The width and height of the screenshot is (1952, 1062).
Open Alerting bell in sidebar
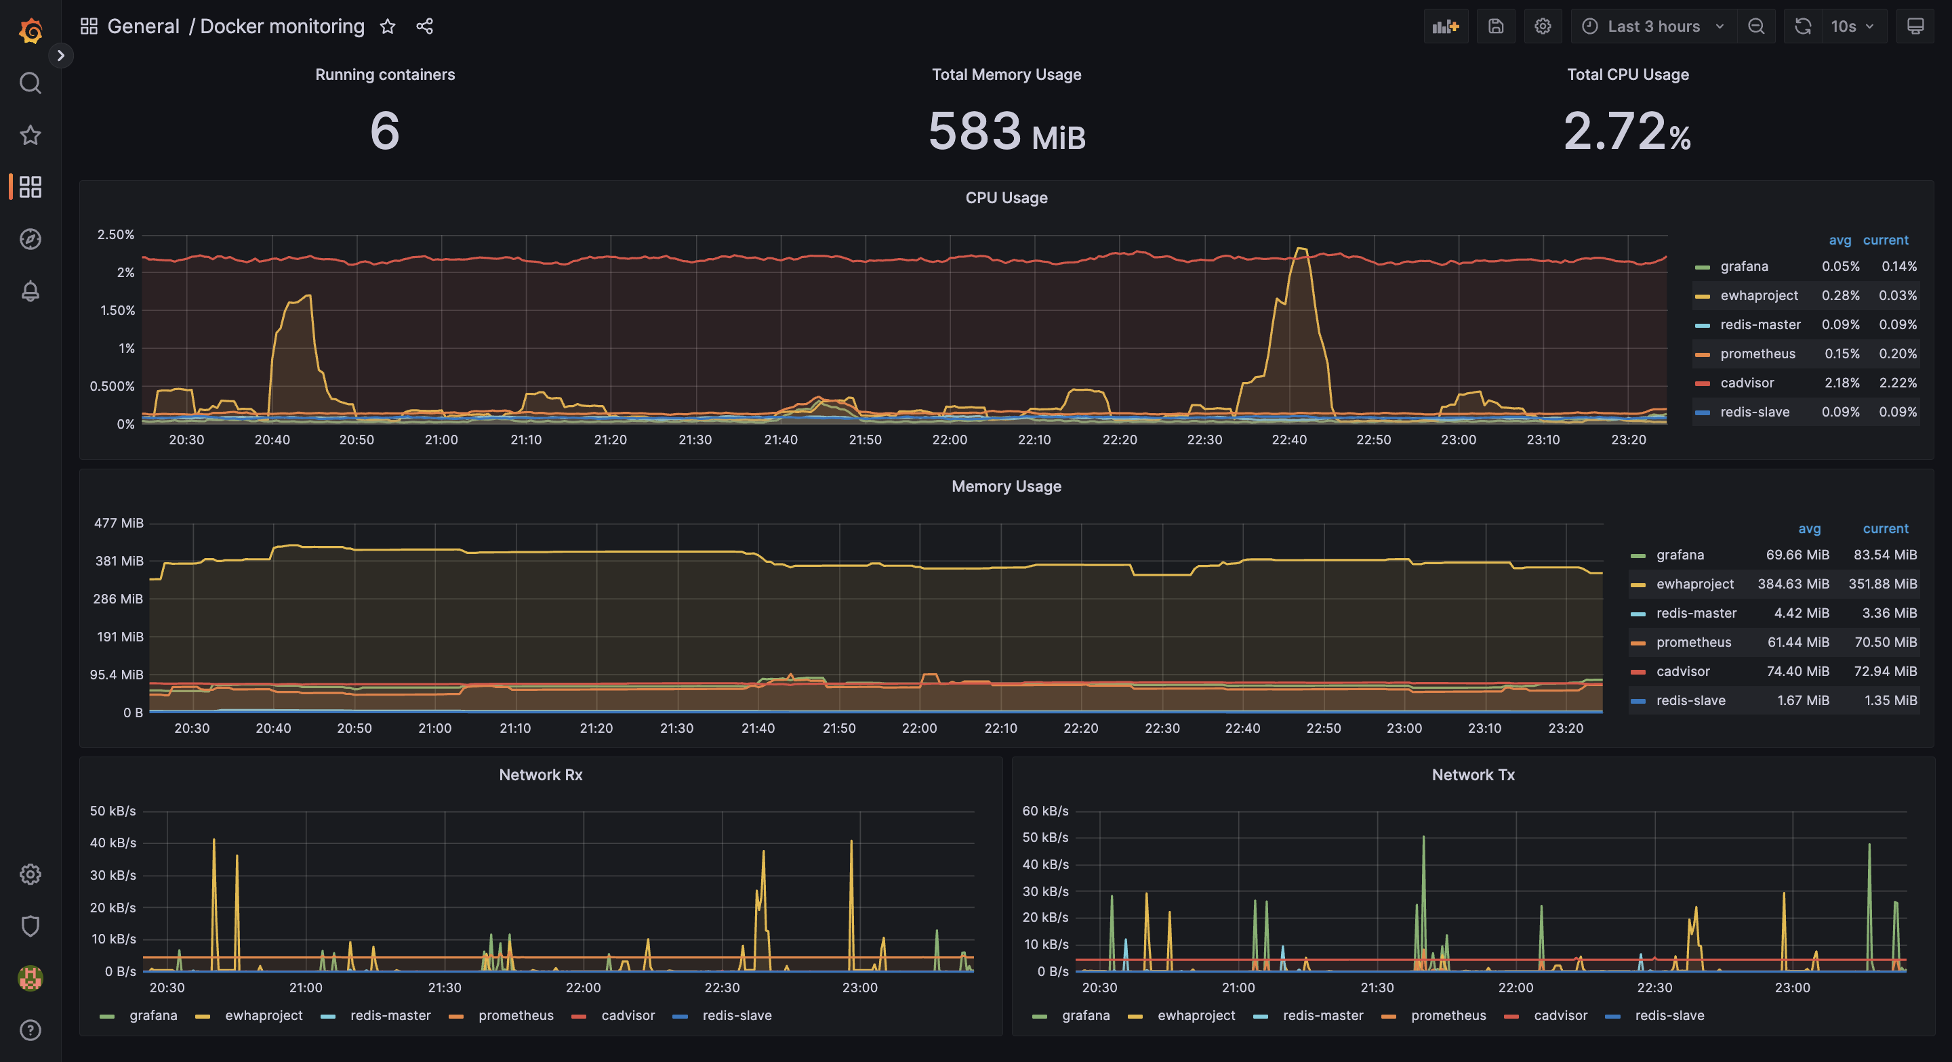(30, 292)
